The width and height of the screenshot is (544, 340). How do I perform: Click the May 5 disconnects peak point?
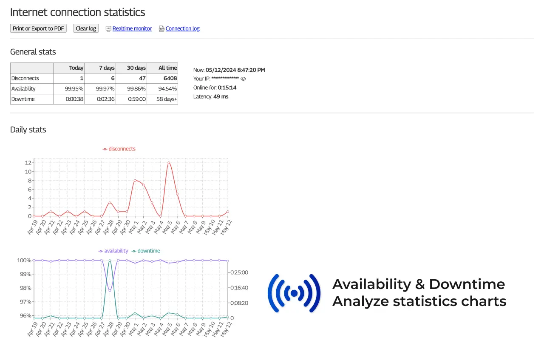pos(169,162)
